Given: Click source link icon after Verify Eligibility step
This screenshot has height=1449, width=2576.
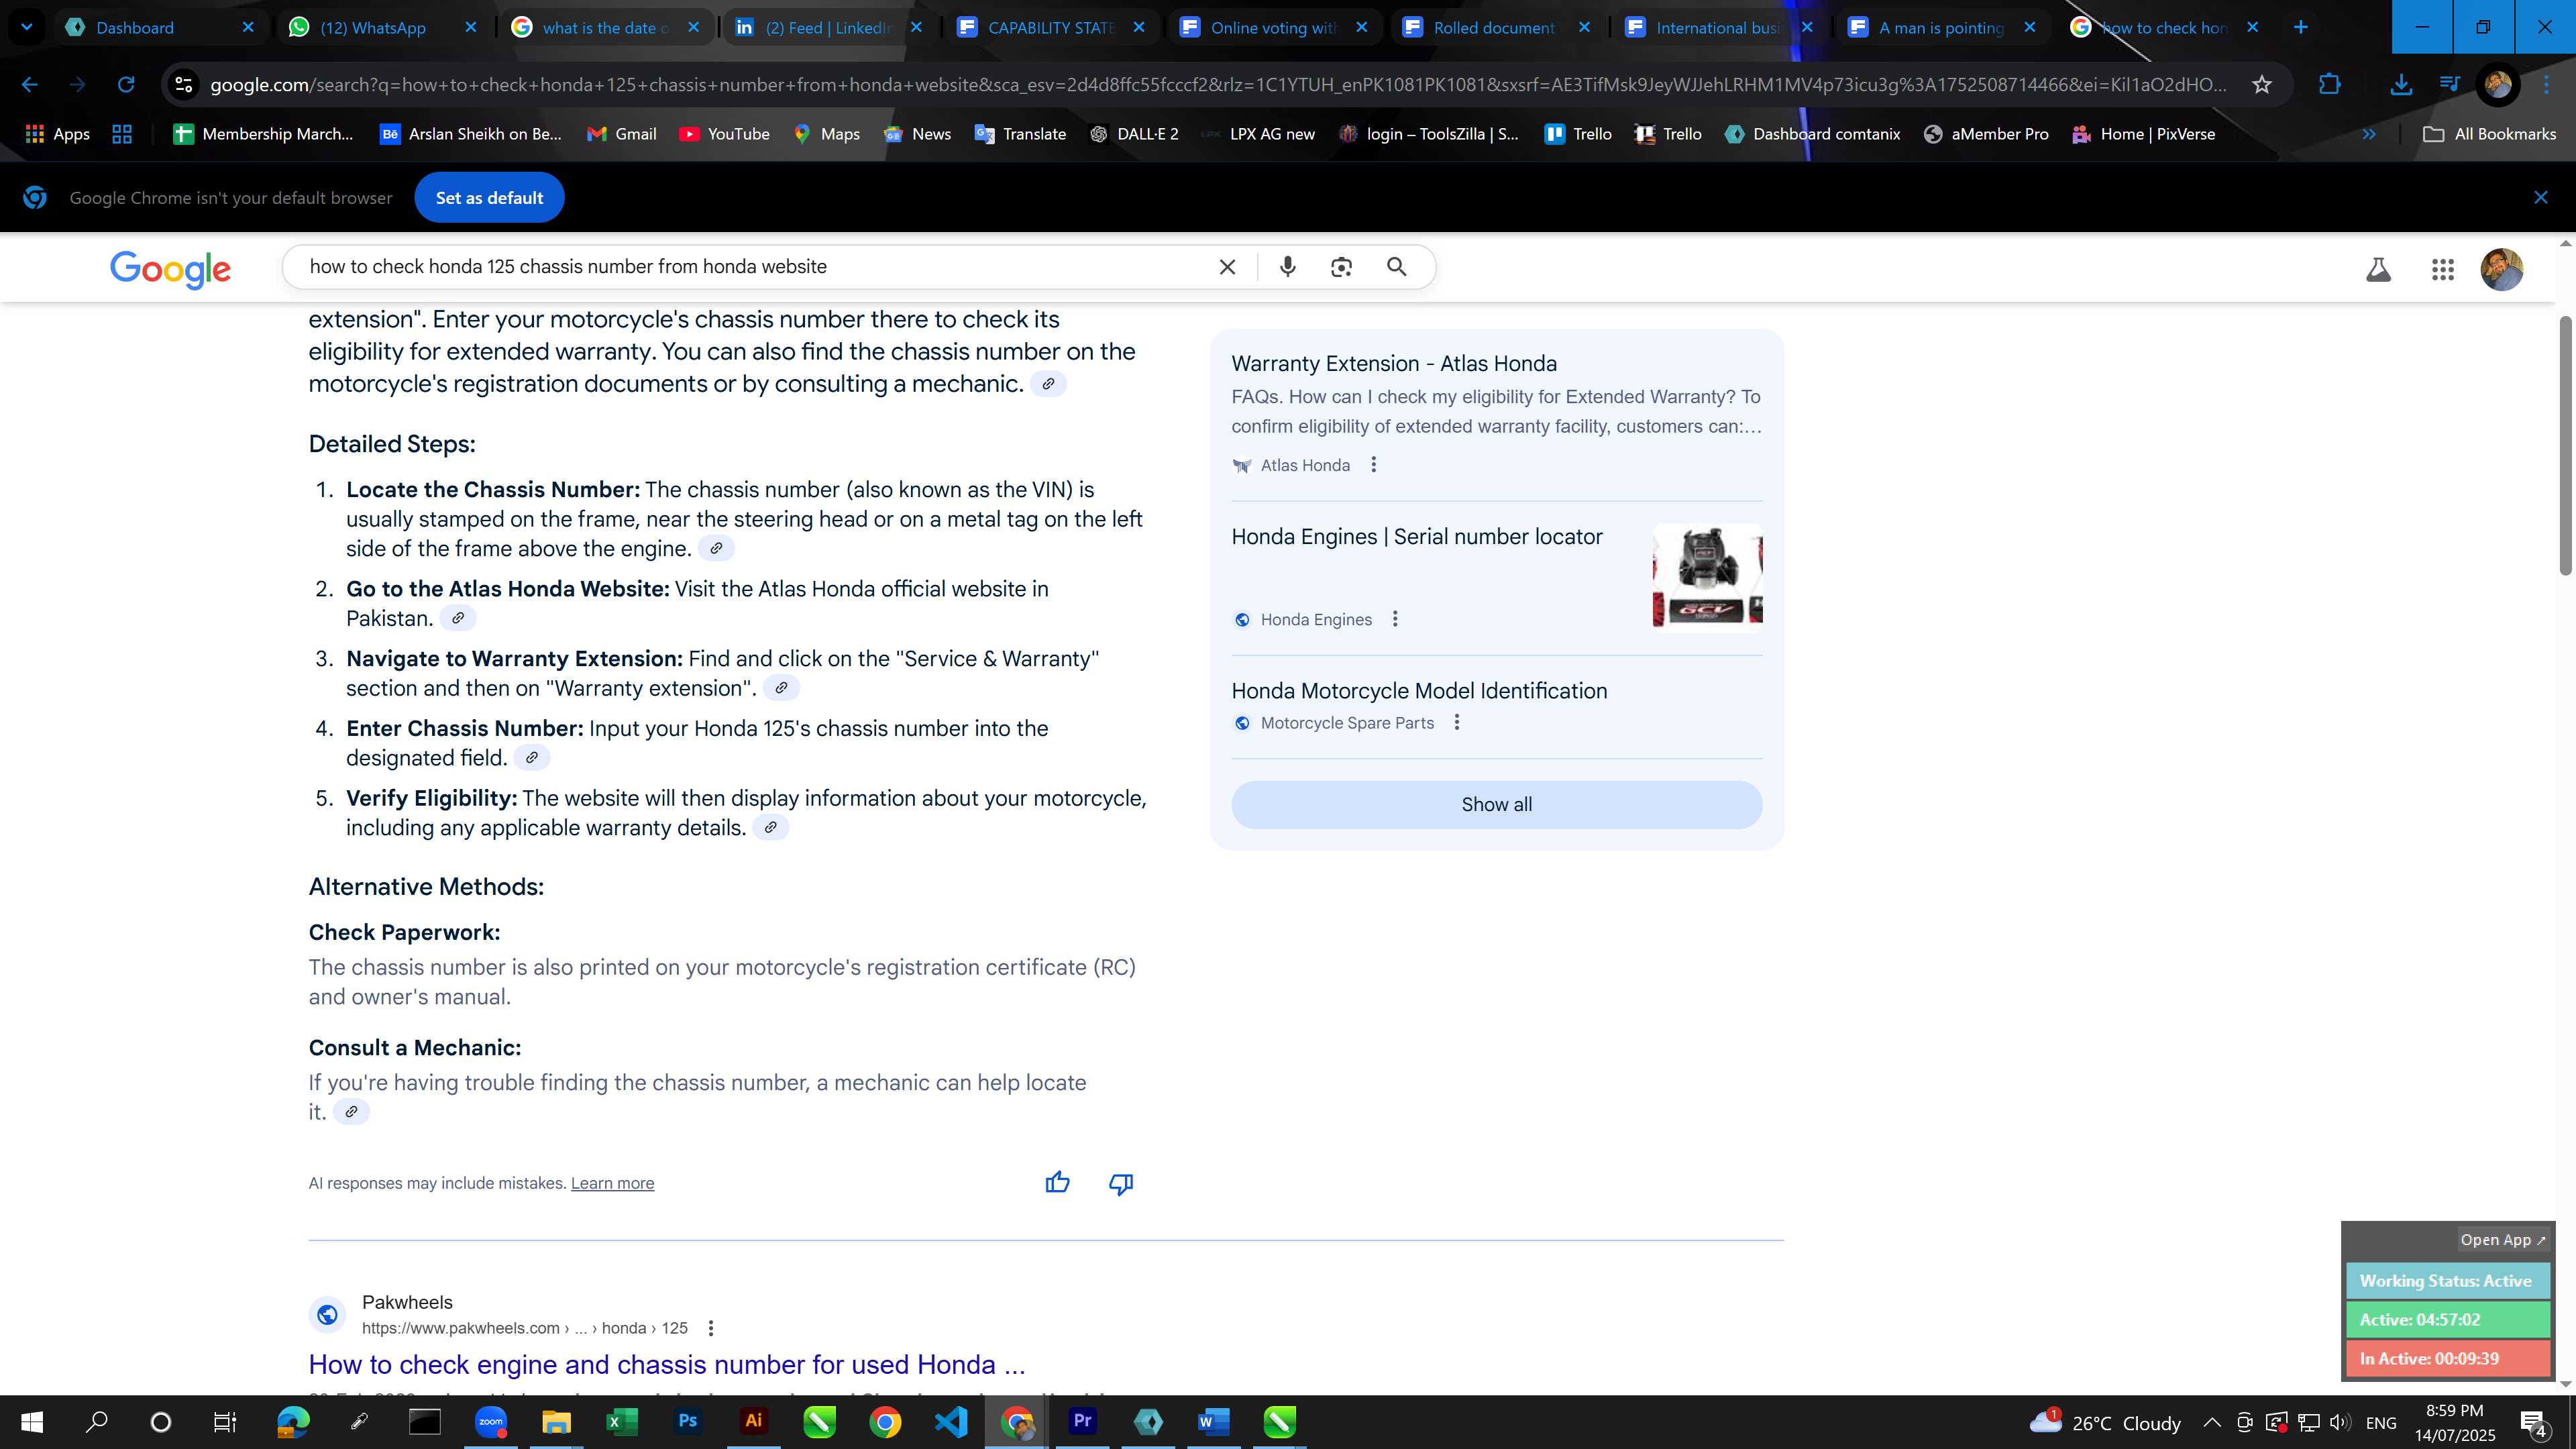Looking at the screenshot, I should pyautogui.click(x=770, y=828).
